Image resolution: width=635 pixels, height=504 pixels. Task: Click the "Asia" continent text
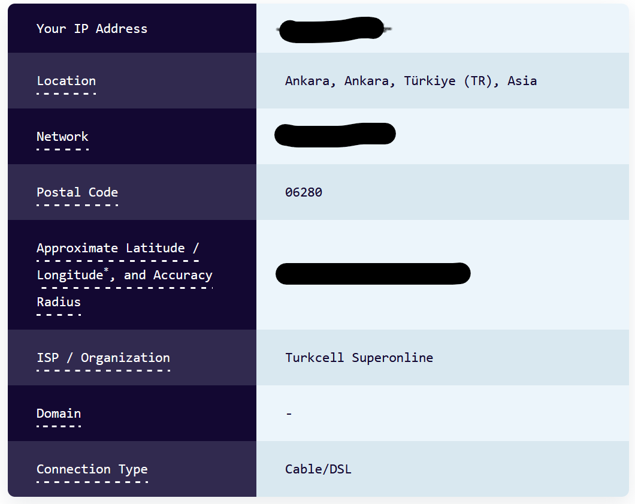[522, 81]
